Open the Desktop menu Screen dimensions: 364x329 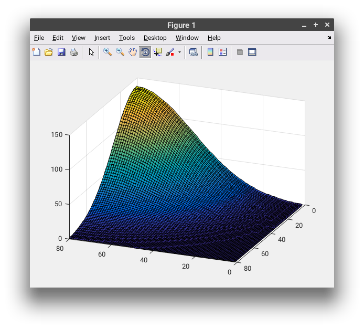(155, 38)
